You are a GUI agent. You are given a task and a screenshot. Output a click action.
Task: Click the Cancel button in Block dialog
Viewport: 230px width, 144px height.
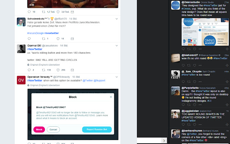53,130
